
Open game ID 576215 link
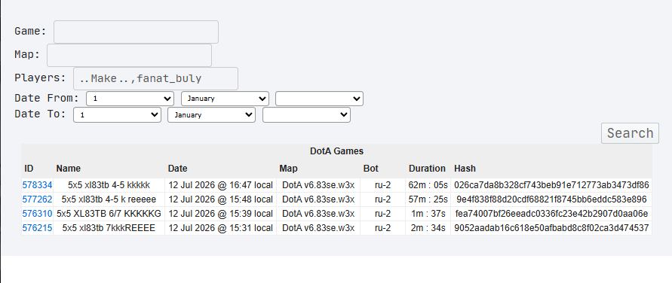tap(37, 228)
